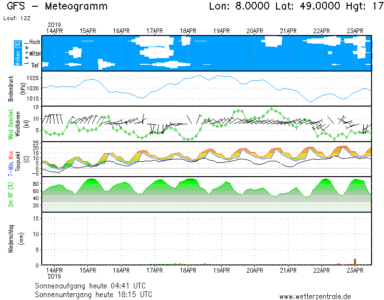
Task: Click the tall precipitation bar at 23APR
Action: click(355, 262)
